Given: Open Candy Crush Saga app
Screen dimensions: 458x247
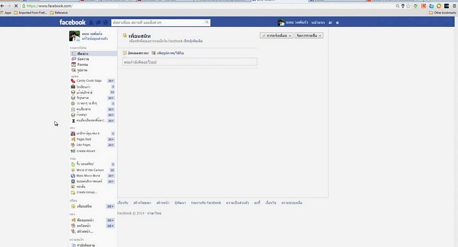Looking at the screenshot, I should pos(89,81).
